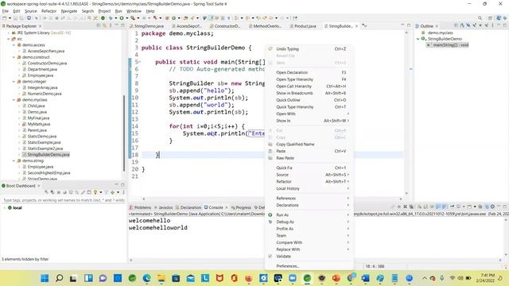Image resolution: width=509 pixels, height=286 pixels.
Task: Click the New file toolbar icon
Action: 5,18
